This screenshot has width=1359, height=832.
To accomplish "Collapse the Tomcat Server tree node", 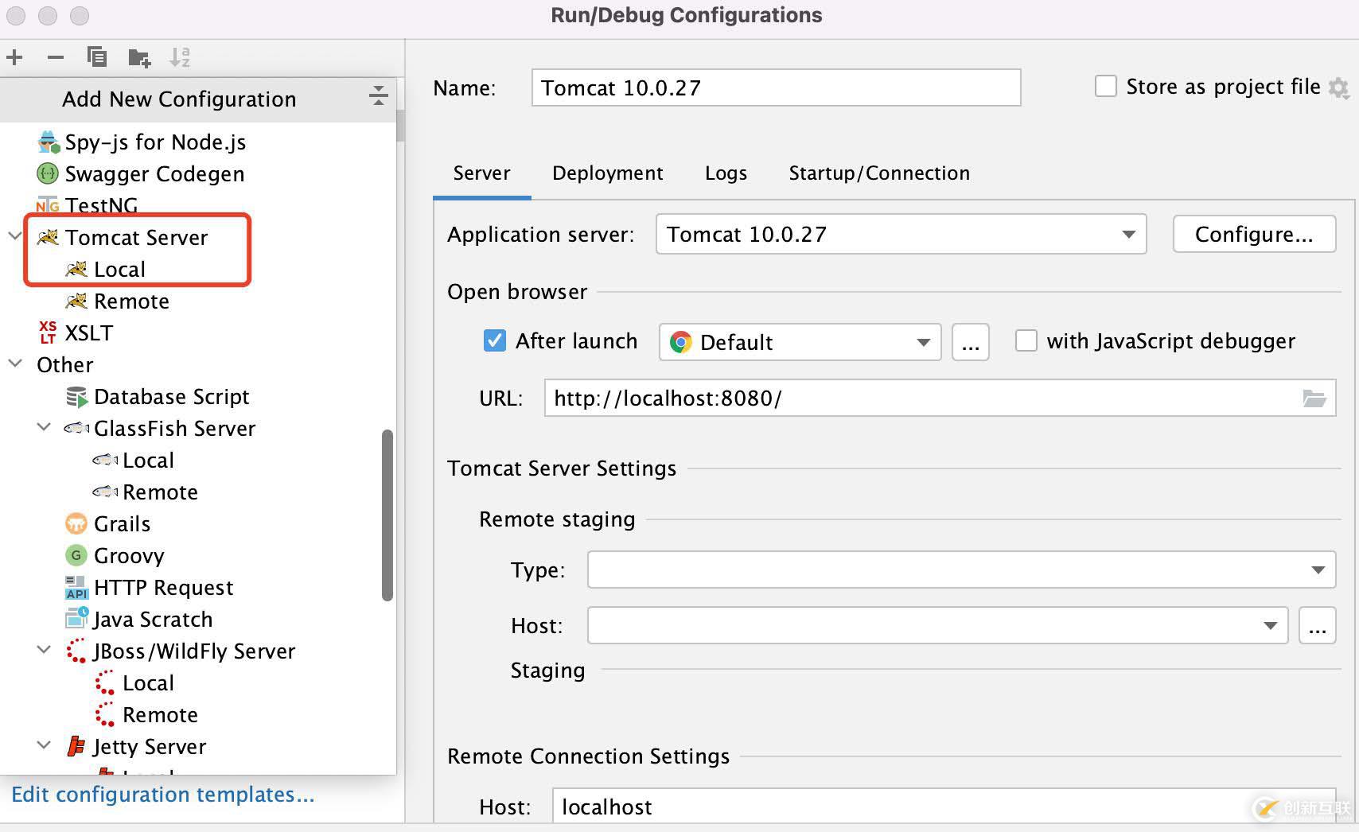I will click(14, 236).
